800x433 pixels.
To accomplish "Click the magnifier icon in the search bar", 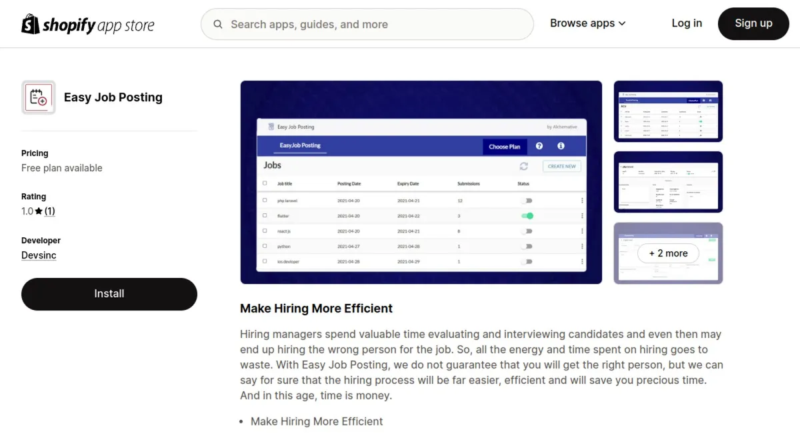I will tap(218, 25).
